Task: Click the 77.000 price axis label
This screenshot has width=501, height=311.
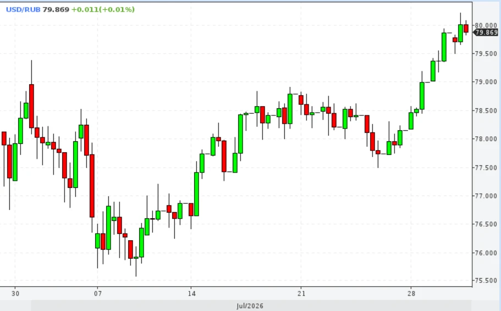Action: (486, 196)
